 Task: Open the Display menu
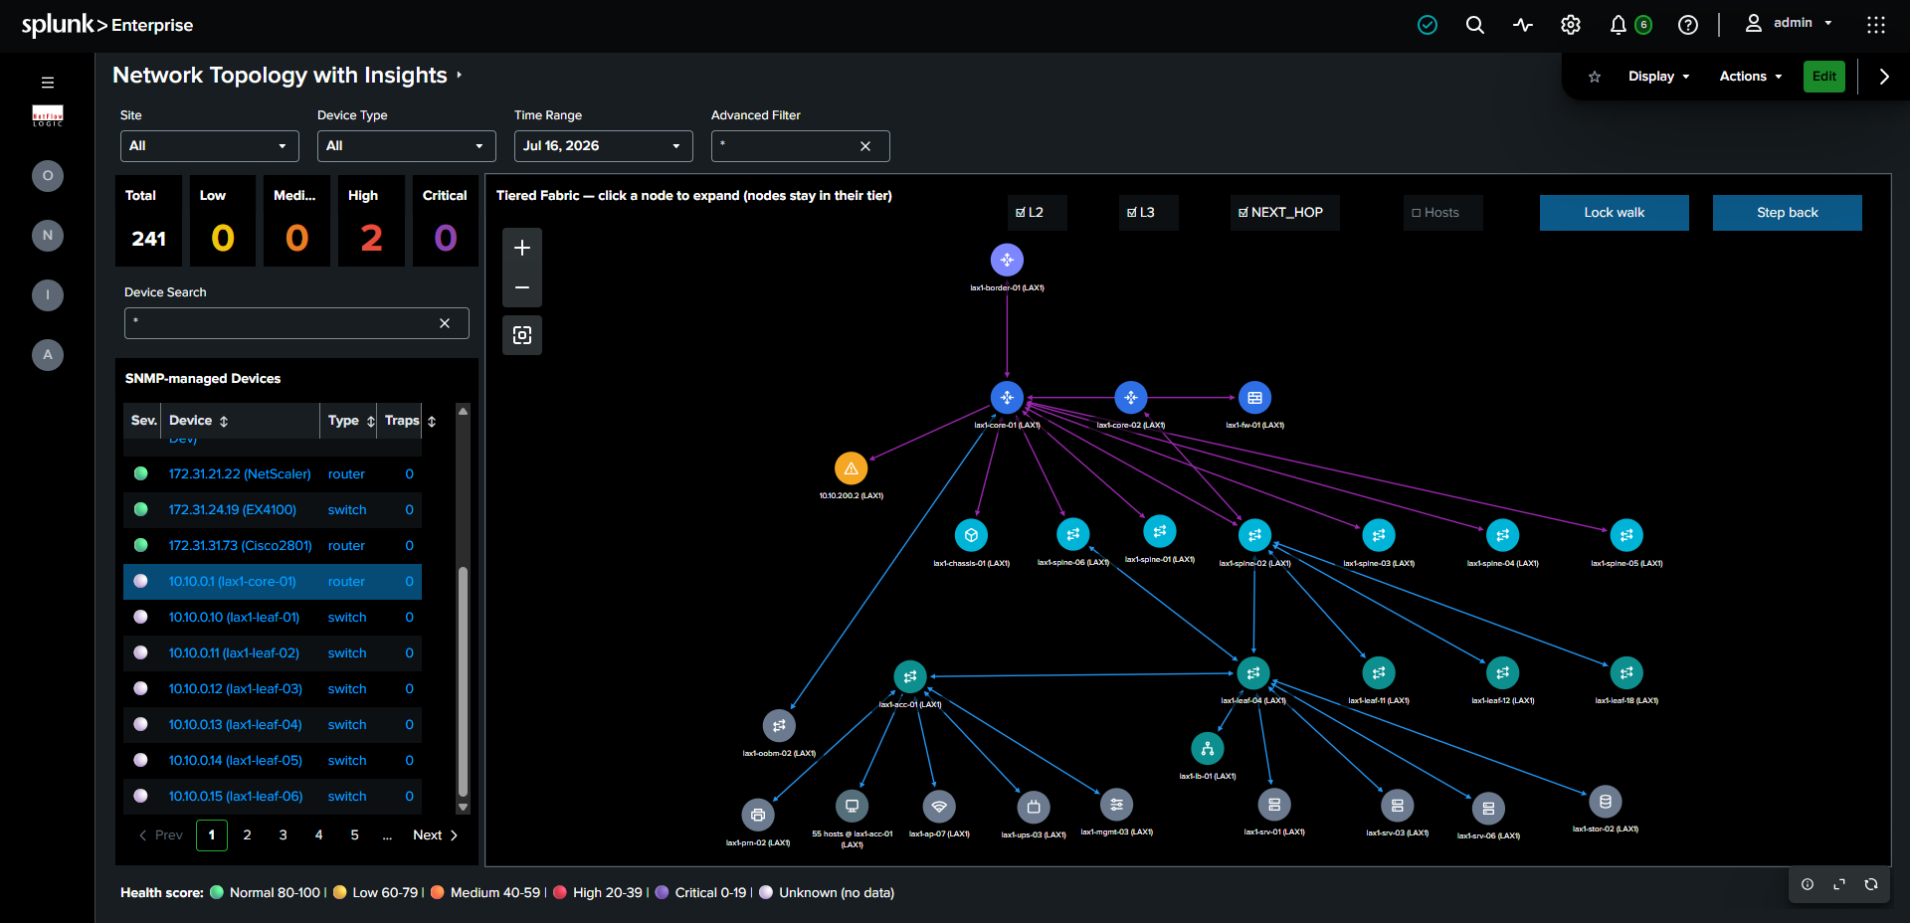click(x=1658, y=77)
